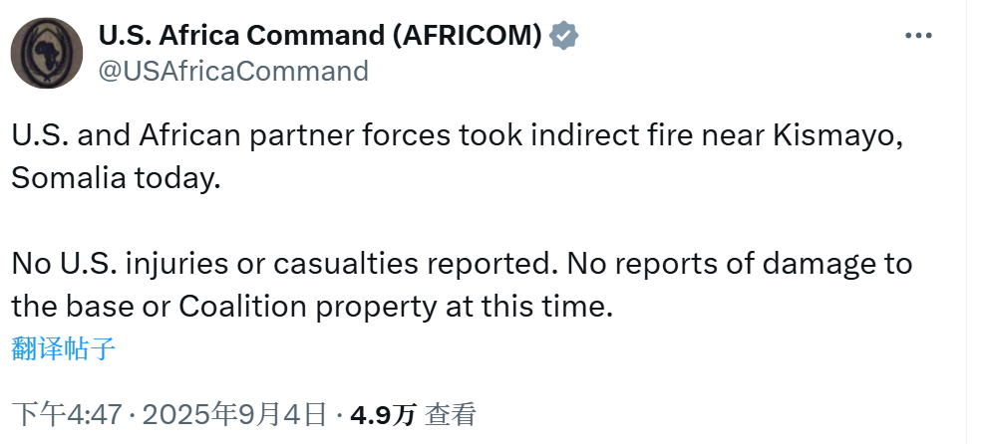Click the 查看 views label
This screenshot has width=984, height=444.
[451, 414]
